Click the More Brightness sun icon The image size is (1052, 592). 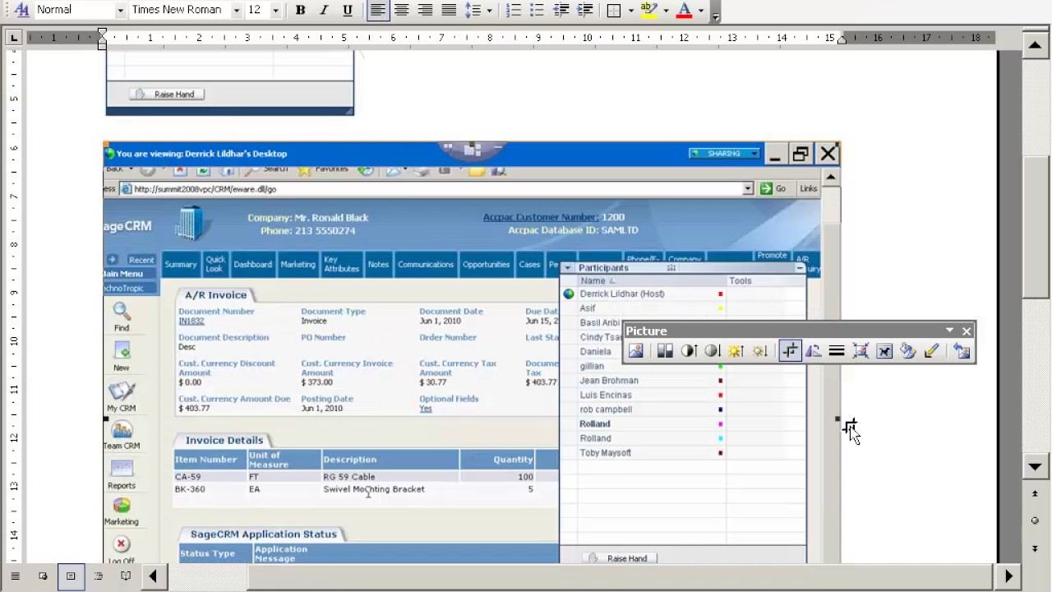pos(736,351)
